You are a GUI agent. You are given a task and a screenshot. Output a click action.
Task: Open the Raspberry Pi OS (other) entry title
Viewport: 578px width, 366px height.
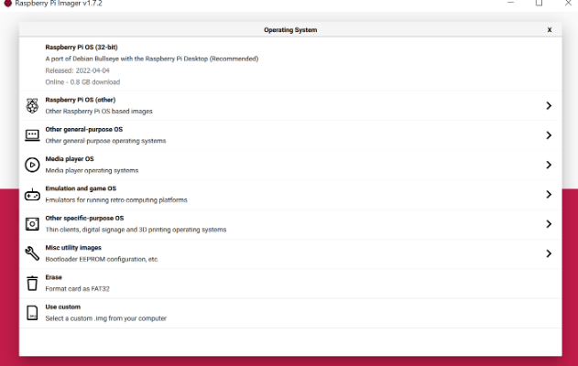[81, 100]
